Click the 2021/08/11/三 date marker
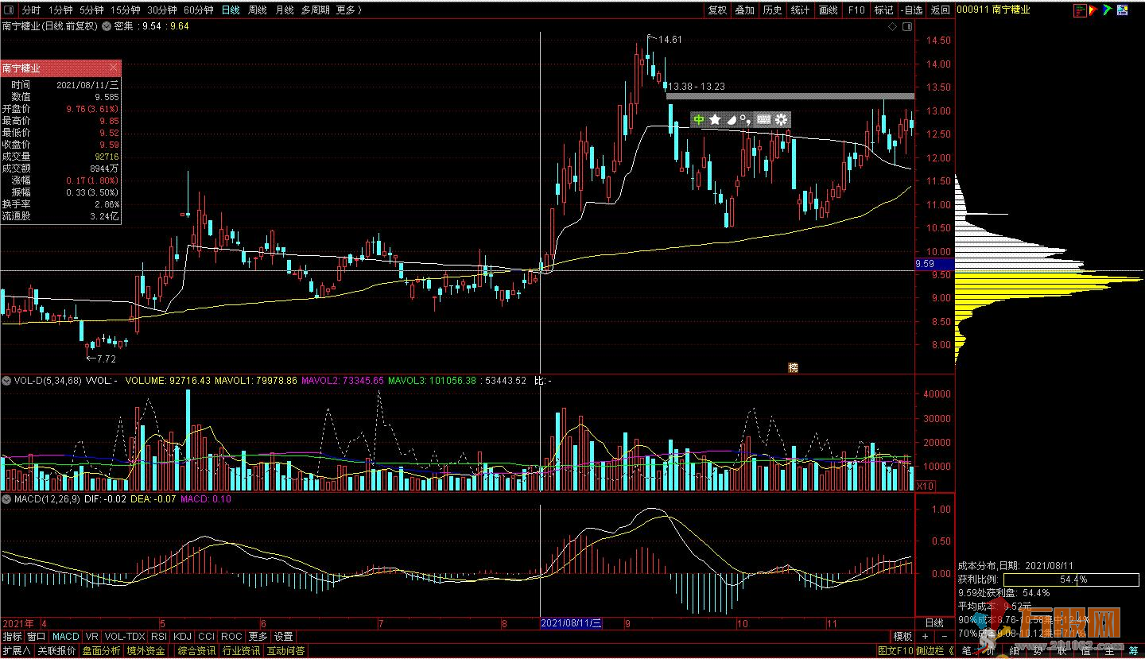The width and height of the screenshot is (1145, 659). pyautogui.click(x=571, y=623)
